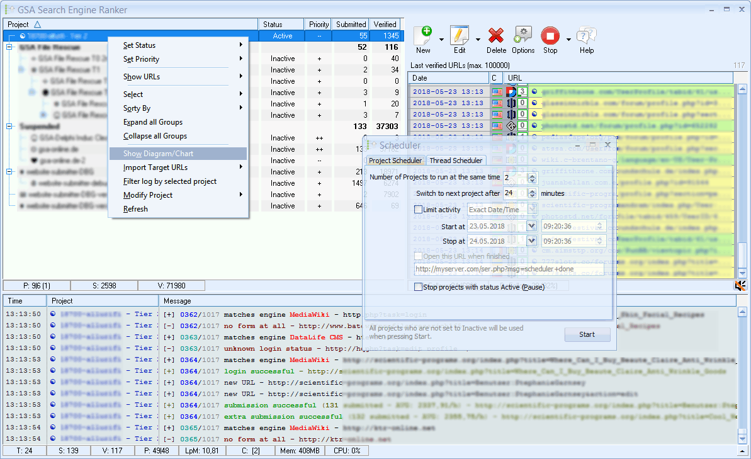751x459 pixels.
Task: Increase Number of Projects with the up spinner
Action: 533,175
